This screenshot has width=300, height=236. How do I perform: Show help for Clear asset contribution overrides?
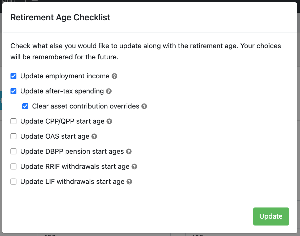pyautogui.click(x=144, y=106)
